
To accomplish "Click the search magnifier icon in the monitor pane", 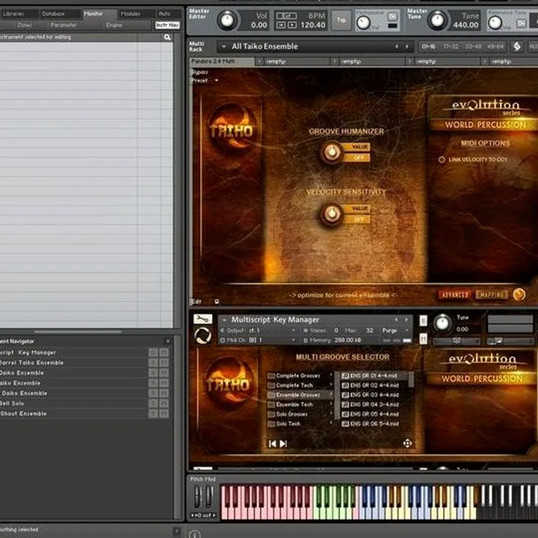I will [x=167, y=37].
